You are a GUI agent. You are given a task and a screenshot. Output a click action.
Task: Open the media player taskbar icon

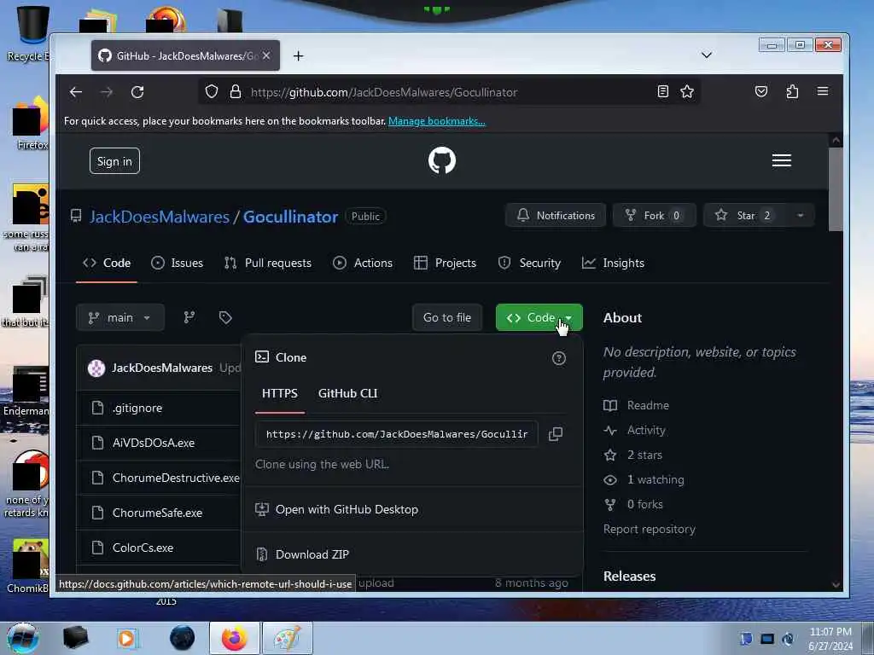click(x=126, y=638)
